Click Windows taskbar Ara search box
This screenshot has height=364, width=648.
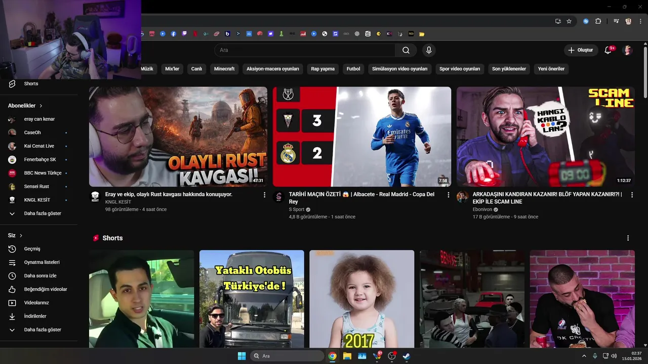point(287,356)
